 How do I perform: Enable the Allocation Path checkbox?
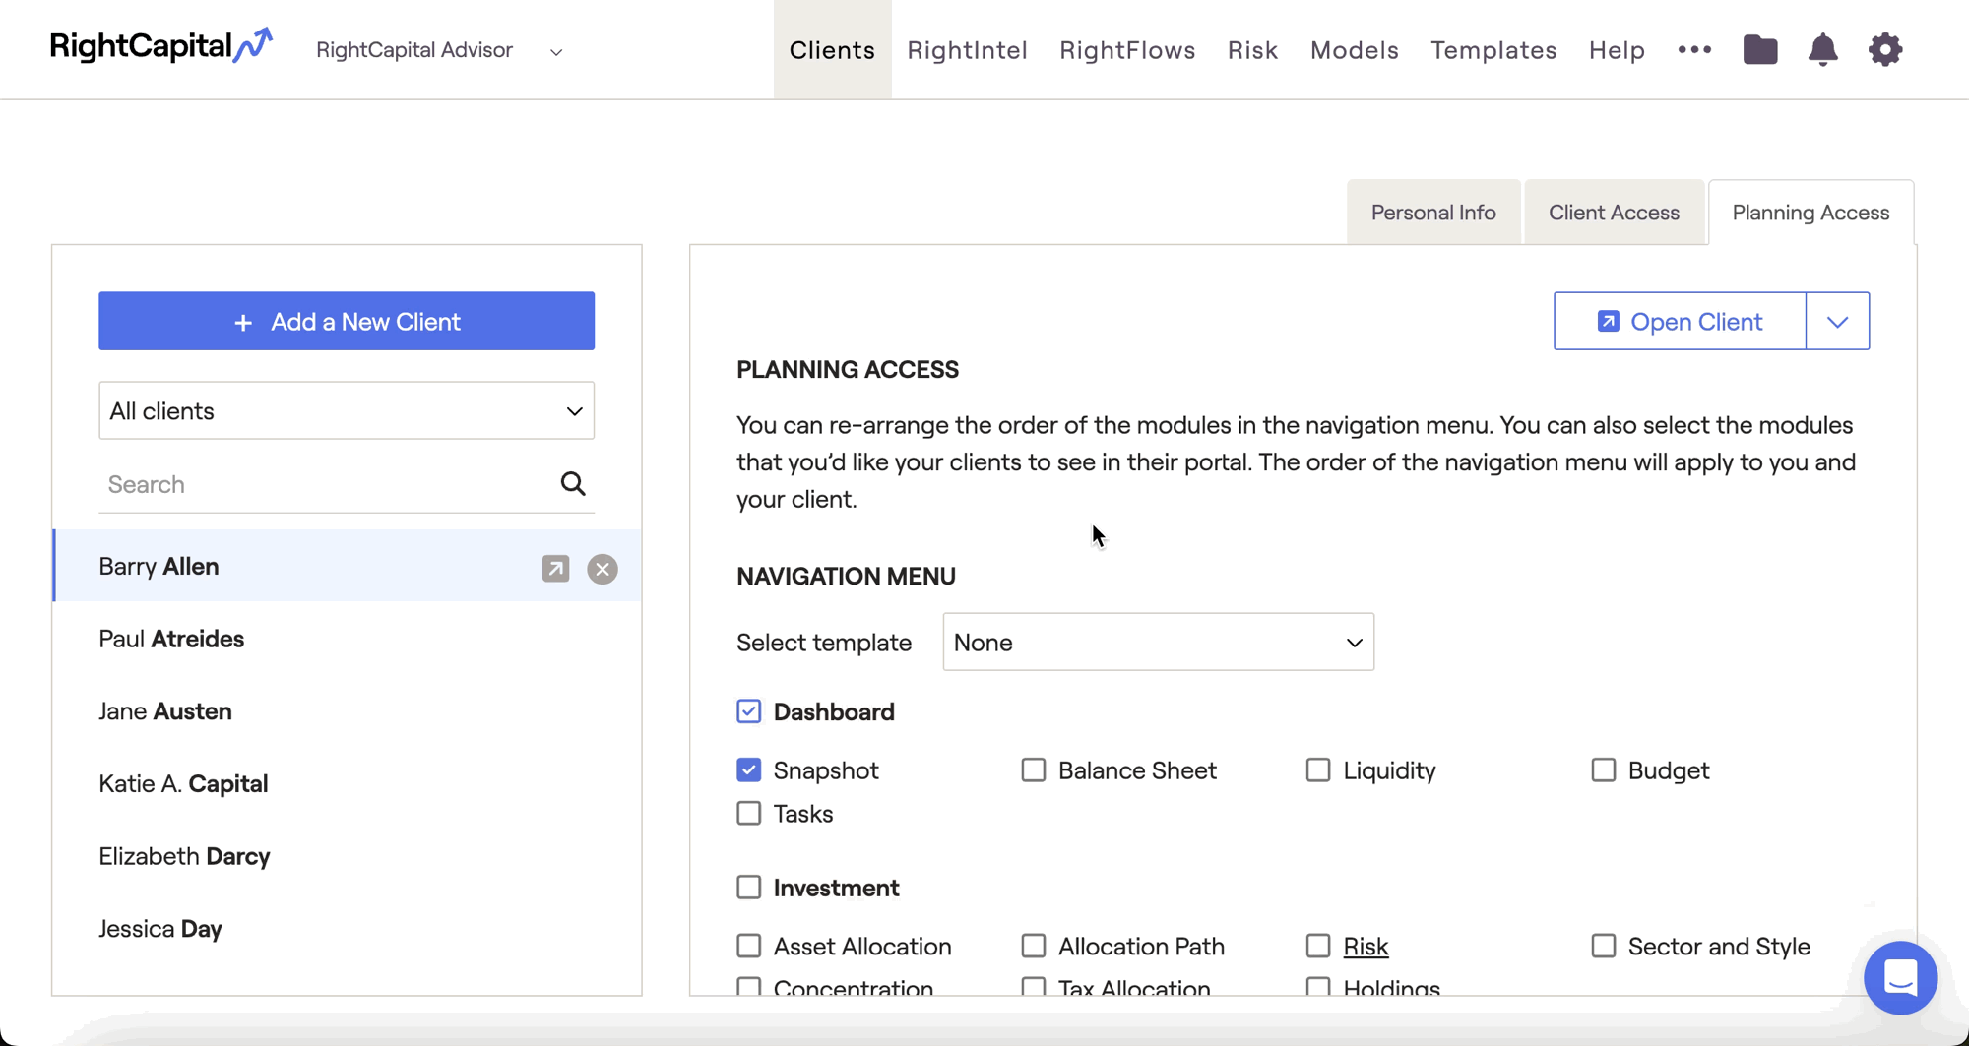tap(1034, 946)
